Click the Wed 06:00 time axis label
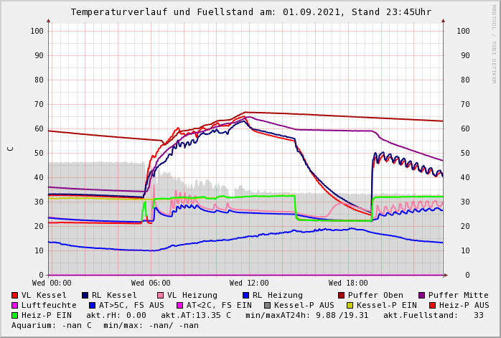 point(151,283)
